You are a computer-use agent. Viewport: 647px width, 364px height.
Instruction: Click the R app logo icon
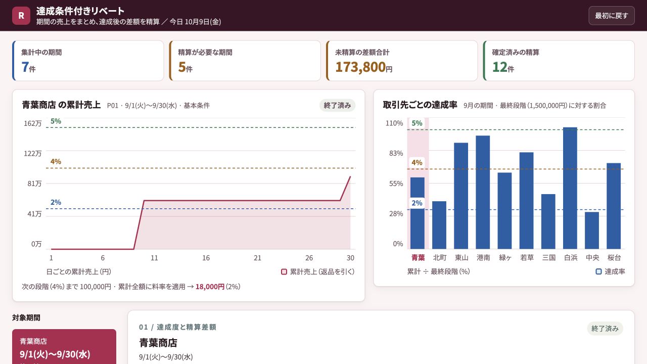pyautogui.click(x=21, y=16)
